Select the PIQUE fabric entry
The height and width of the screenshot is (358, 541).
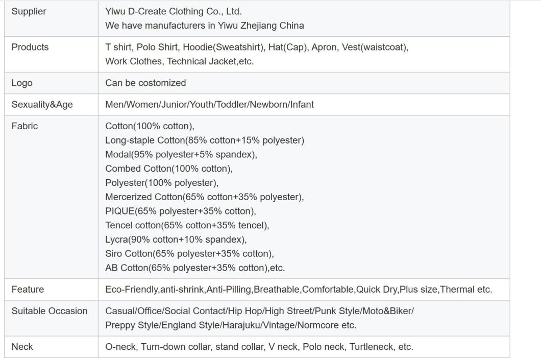(x=181, y=211)
